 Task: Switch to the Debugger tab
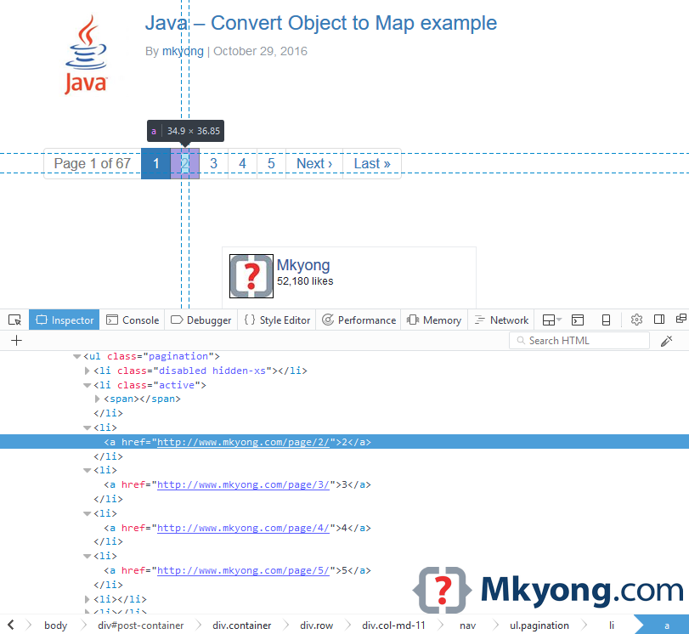(200, 320)
